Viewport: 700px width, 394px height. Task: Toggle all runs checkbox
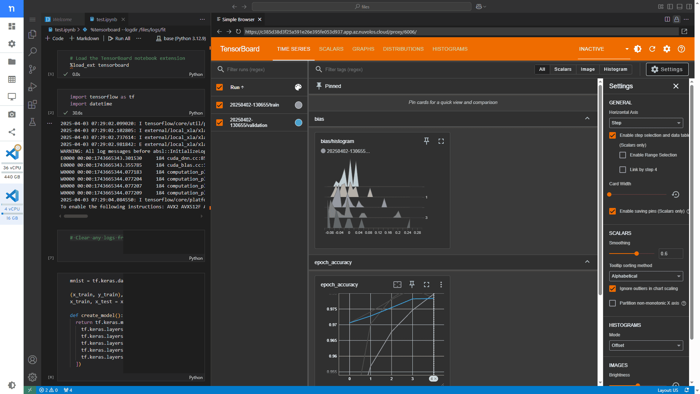click(219, 87)
